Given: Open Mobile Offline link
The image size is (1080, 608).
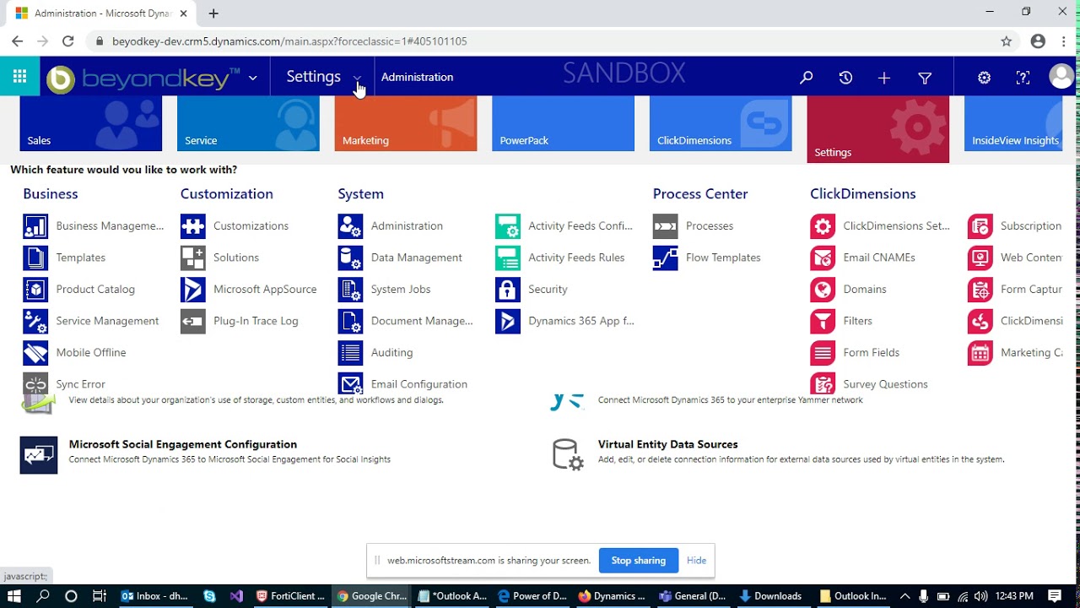Looking at the screenshot, I should [91, 353].
